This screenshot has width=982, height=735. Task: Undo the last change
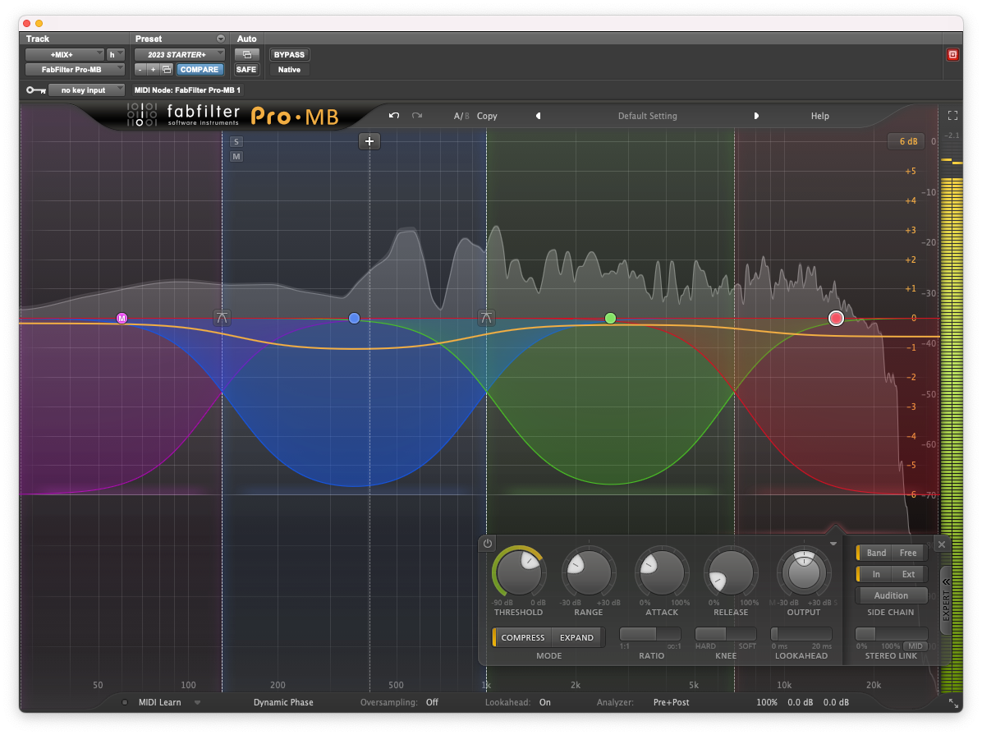click(394, 115)
